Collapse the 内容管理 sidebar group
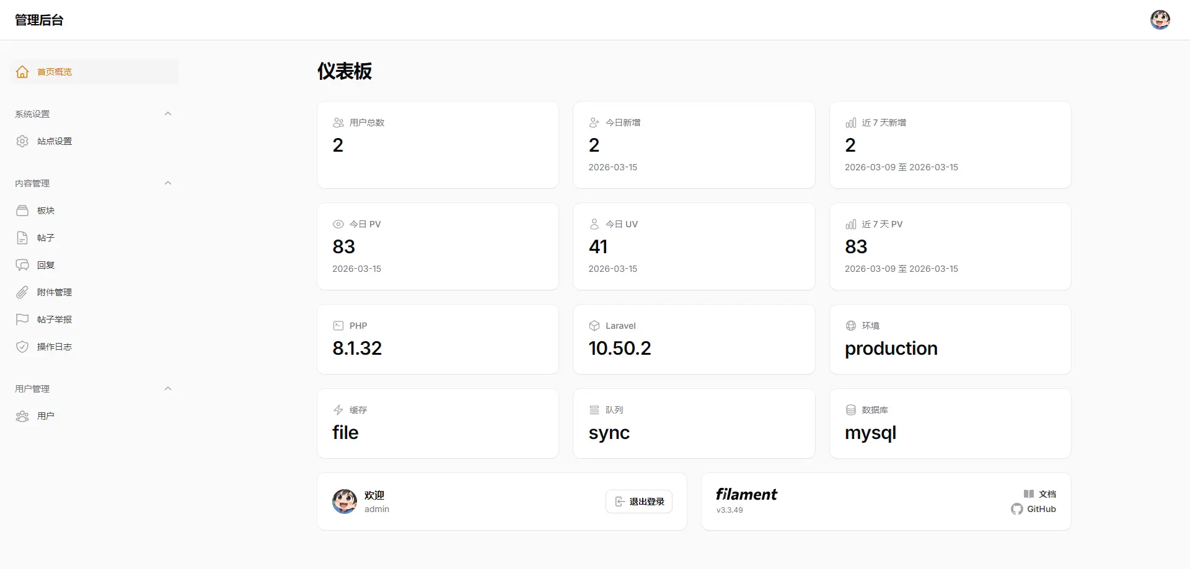 point(168,183)
